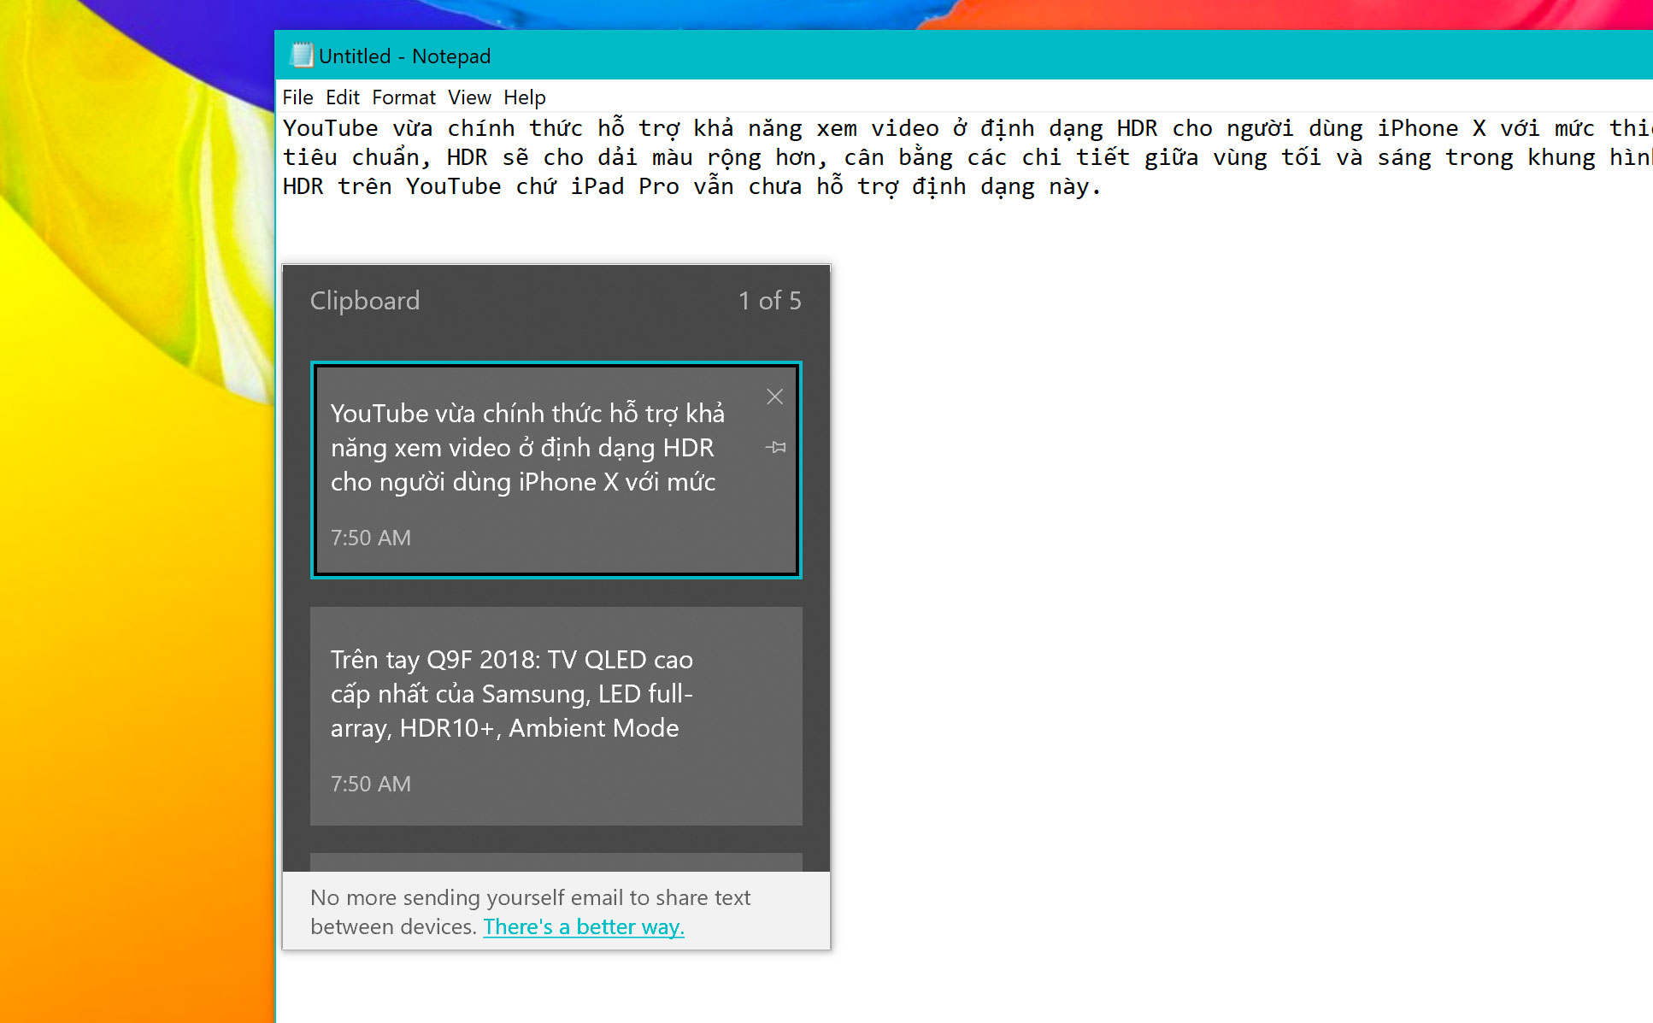Image resolution: width=1653 pixels, height=1023 pixels.
Task: Click the second text line starting "tiêu chuẩn"
Action: (968, 157)
